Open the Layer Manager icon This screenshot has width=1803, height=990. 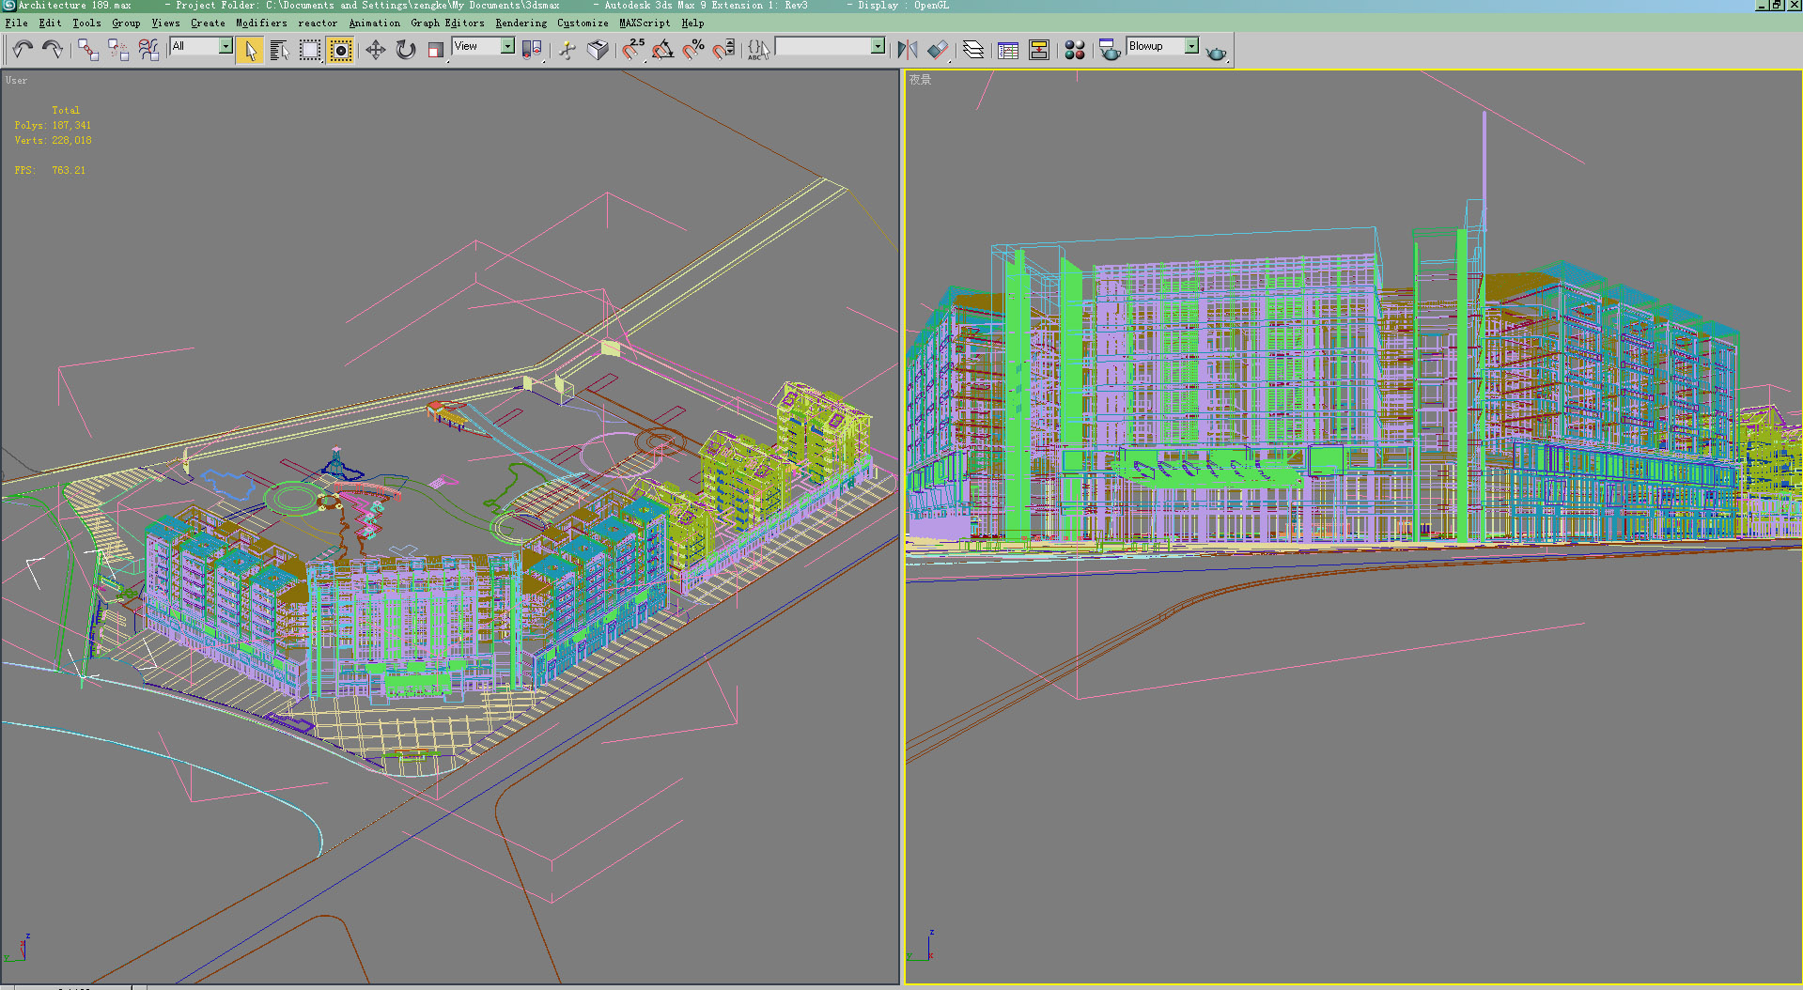973,50
